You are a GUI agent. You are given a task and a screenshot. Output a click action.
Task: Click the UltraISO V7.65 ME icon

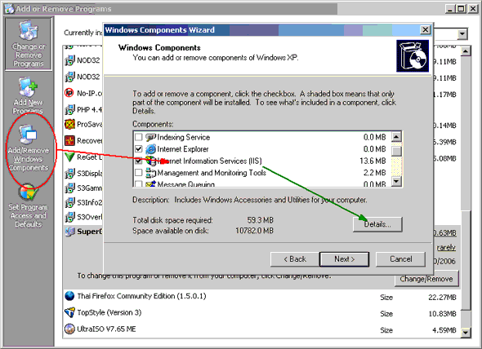(x=69, y=329)
